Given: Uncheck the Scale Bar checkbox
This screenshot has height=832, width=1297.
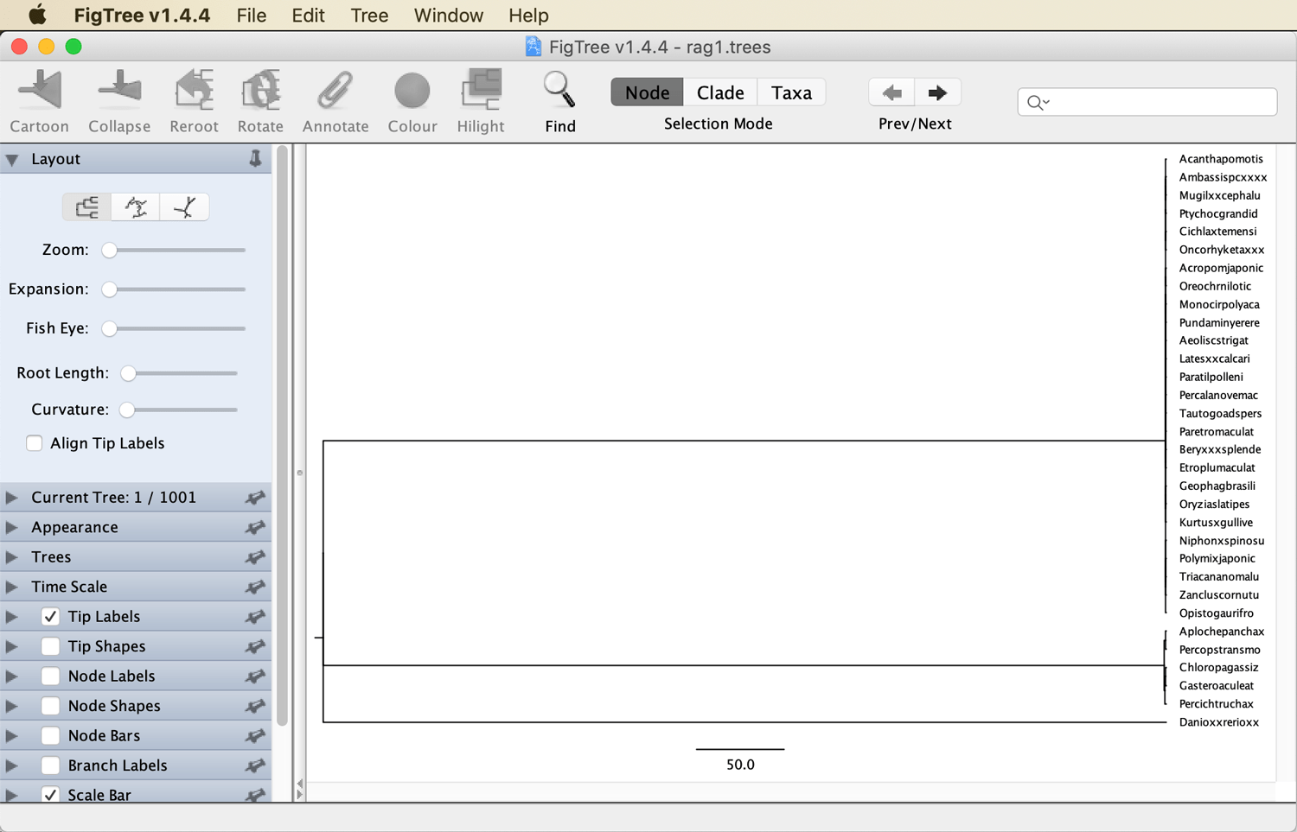Looking at the screenshot, I should tap(50, 795).
